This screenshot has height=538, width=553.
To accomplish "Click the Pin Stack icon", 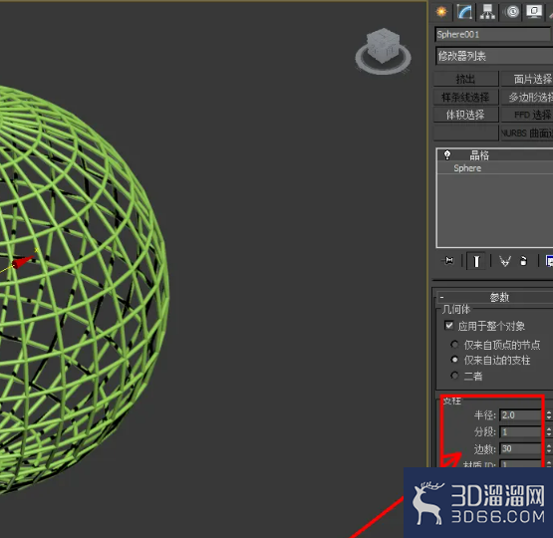I will pos(449,261).
